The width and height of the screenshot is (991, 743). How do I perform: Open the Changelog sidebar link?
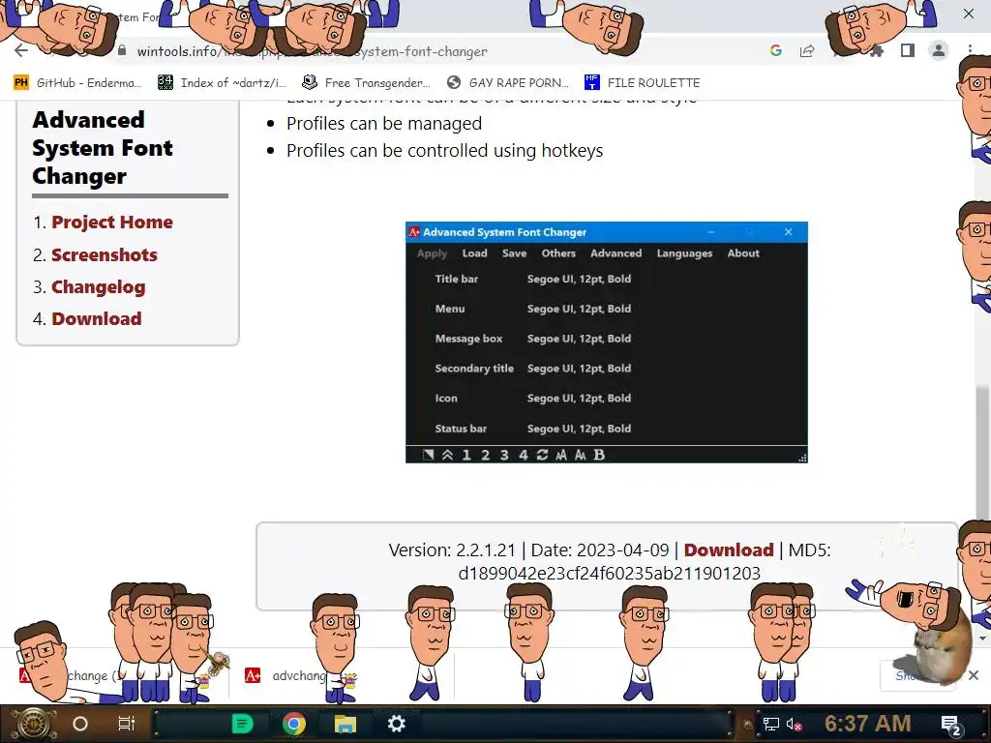point(98,287)
